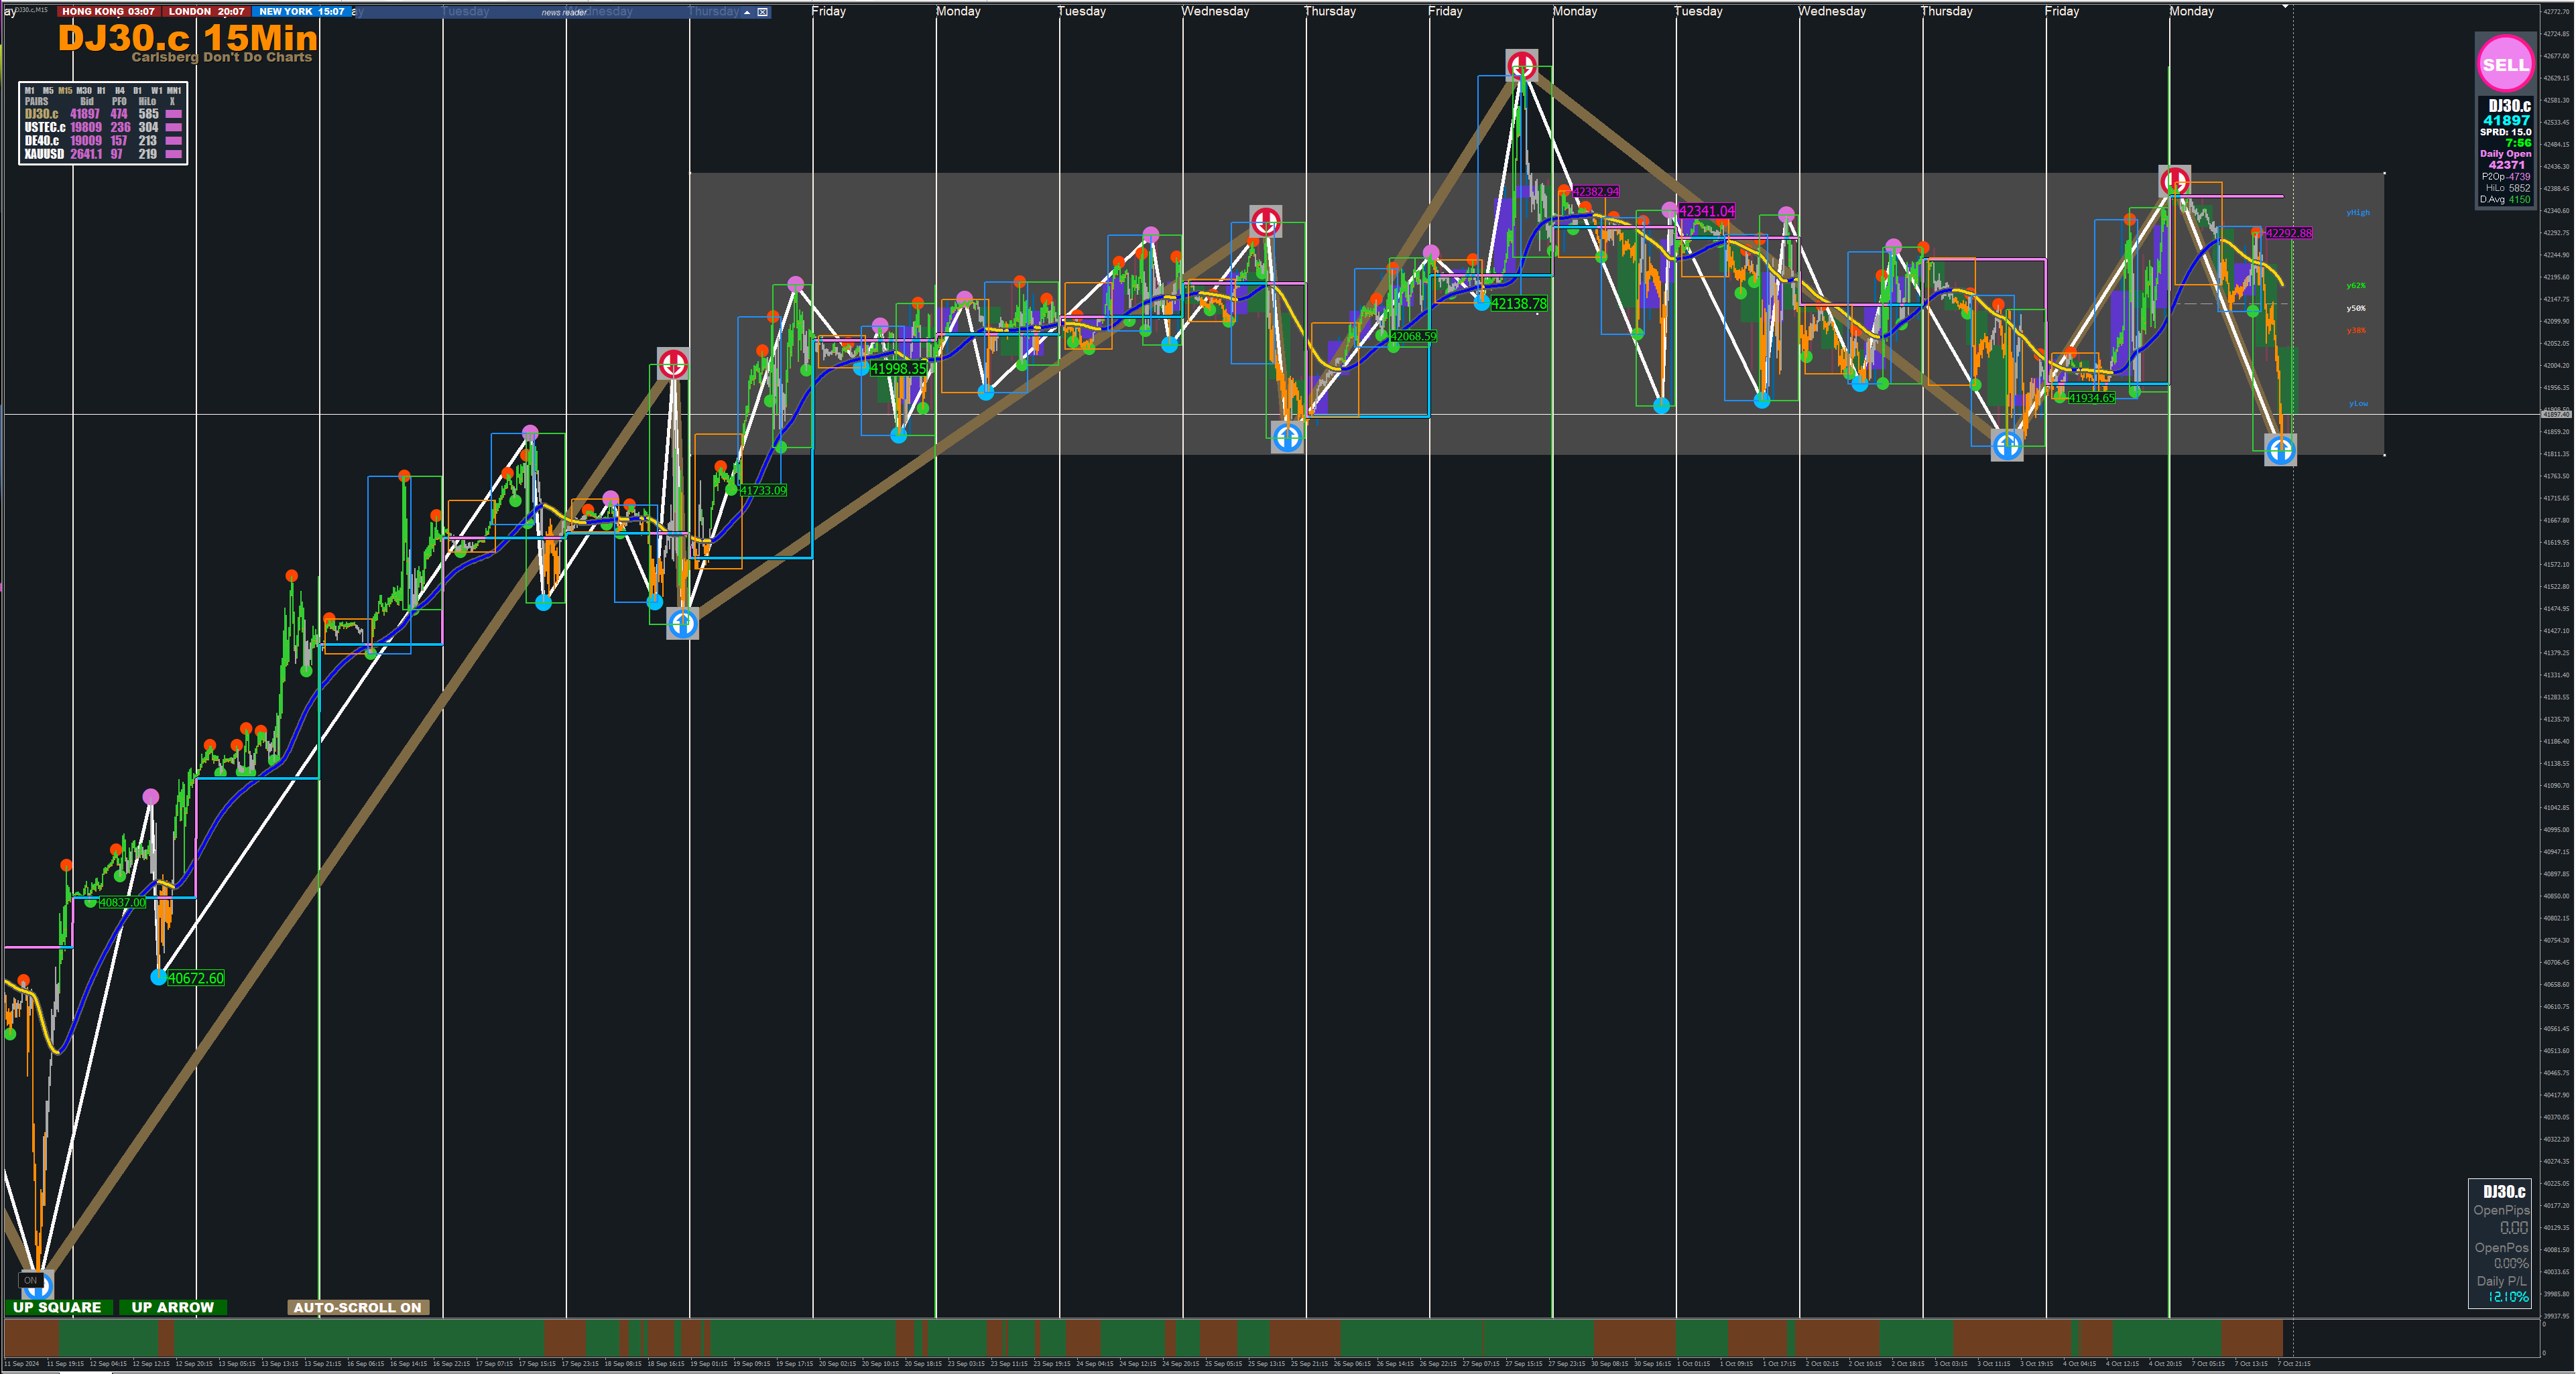Collapse the news reader with up arrow
This screenshot has width=2576, height=1374.
click(x=747, y=12)
